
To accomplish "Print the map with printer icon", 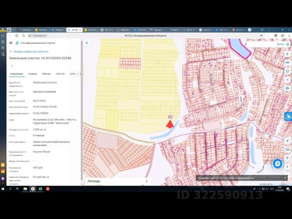I will point(287,88).
